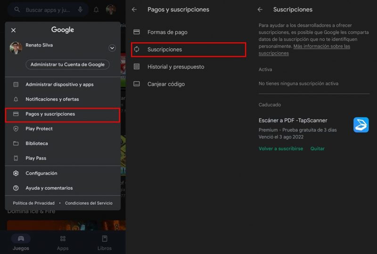This screenshot has height=254, width=377.
Task: Click the shield icon beside Play Protect
Action: (x=16, y=129)
